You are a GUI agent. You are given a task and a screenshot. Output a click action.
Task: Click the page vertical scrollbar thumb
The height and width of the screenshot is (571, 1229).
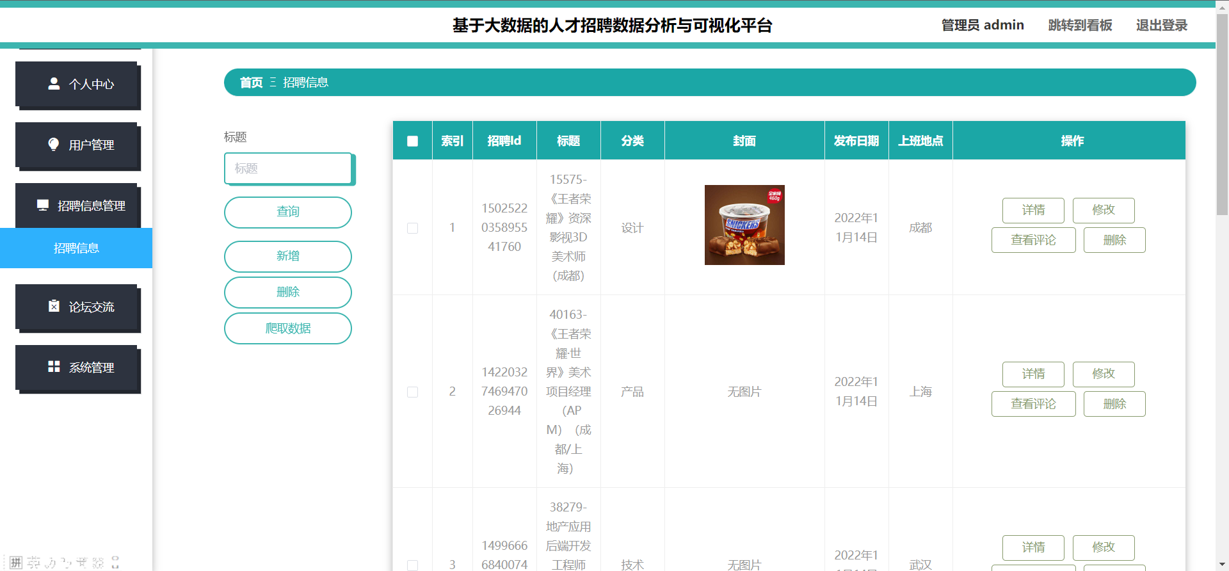coord(1222,115)
